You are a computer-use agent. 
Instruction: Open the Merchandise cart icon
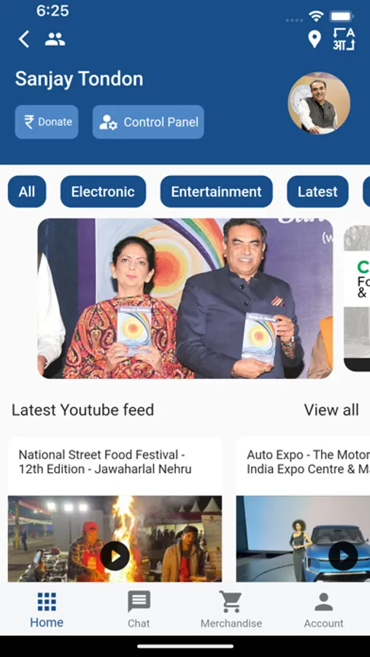(231, 602)
